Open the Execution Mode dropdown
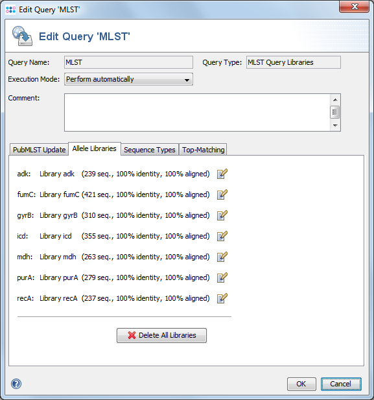Viewport: 374px width, 400px height. tap(128, 79)
